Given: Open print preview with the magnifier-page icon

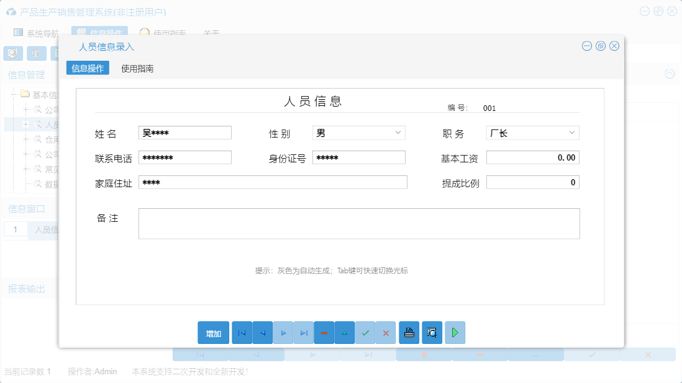Looking at the screenshot, I should pyautogui.click(x=432, y=333).
